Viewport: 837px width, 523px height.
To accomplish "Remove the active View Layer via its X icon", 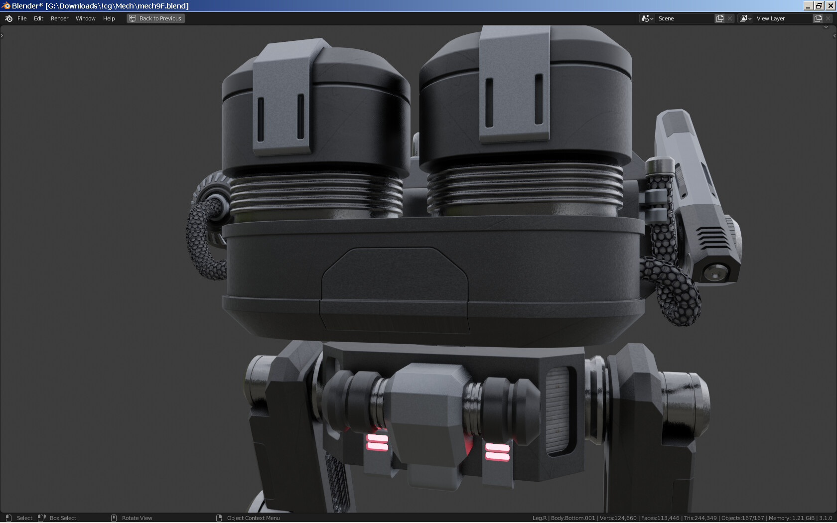I will point(828,18).
